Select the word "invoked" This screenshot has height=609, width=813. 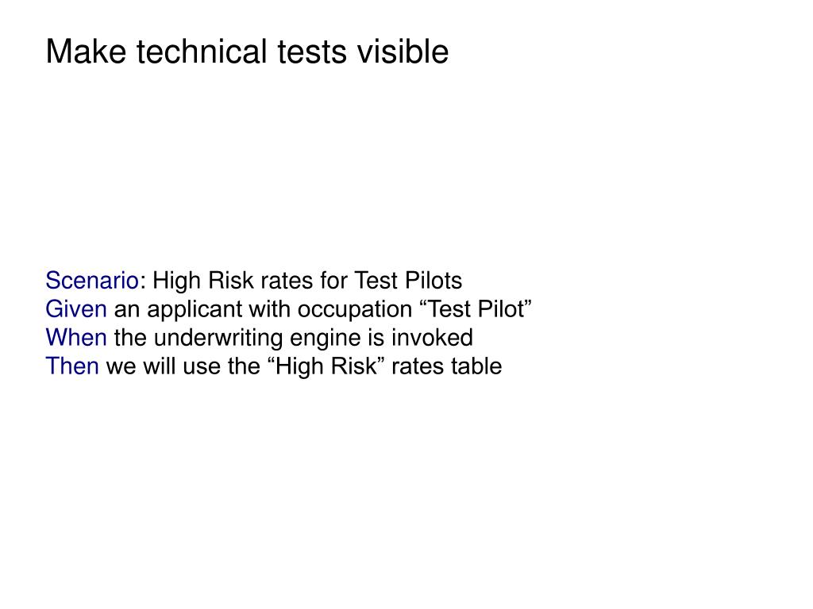[432, 338]
